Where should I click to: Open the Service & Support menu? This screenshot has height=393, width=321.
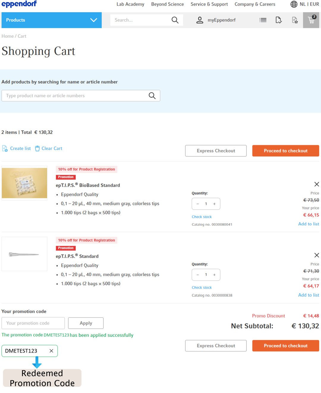pos(209,4)
